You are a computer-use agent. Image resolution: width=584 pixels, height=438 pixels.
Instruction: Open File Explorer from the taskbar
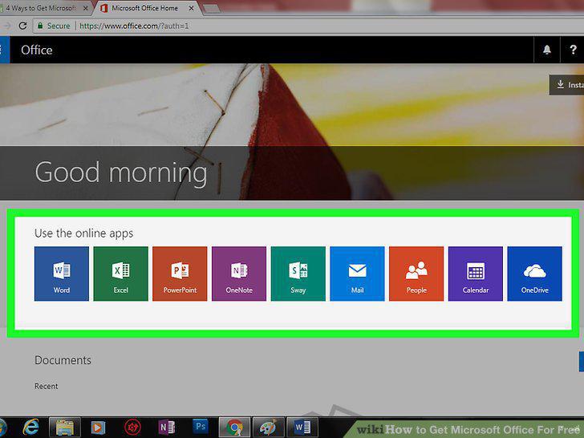pyautogui.click(x=65, y=428)
